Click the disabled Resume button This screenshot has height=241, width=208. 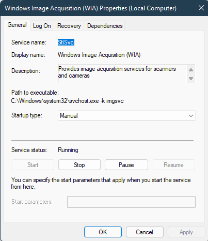click(174, 165)
